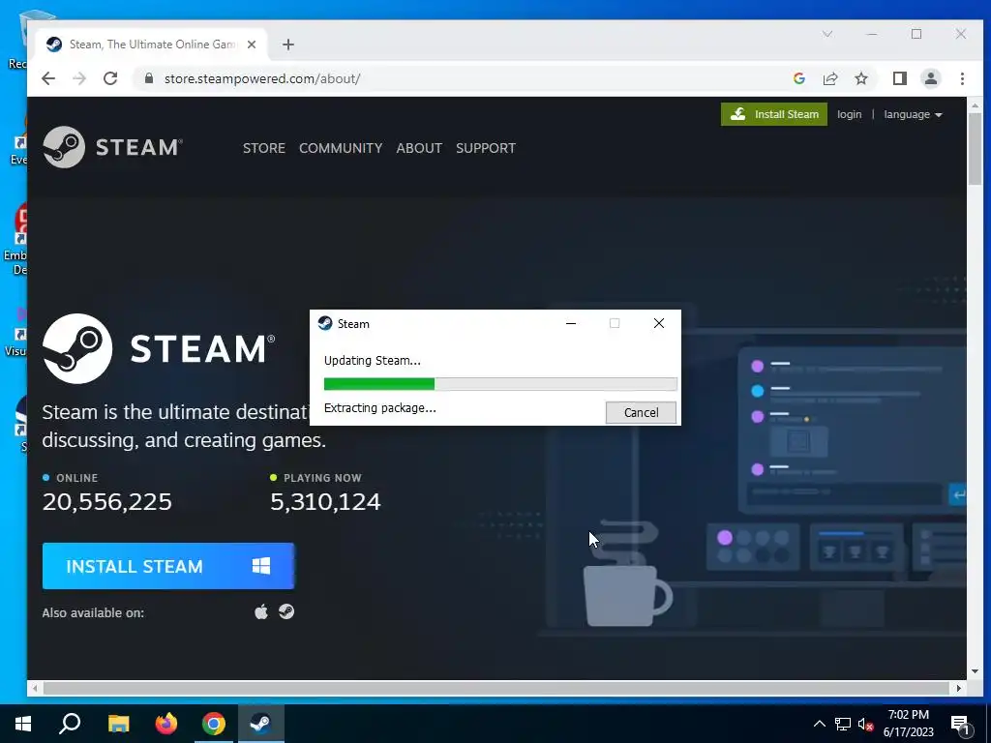The width and height of the screenshot is (991, 743).
Task: Minimize the Chrome window
Action: pyautogui.click(x=872, y=34)
